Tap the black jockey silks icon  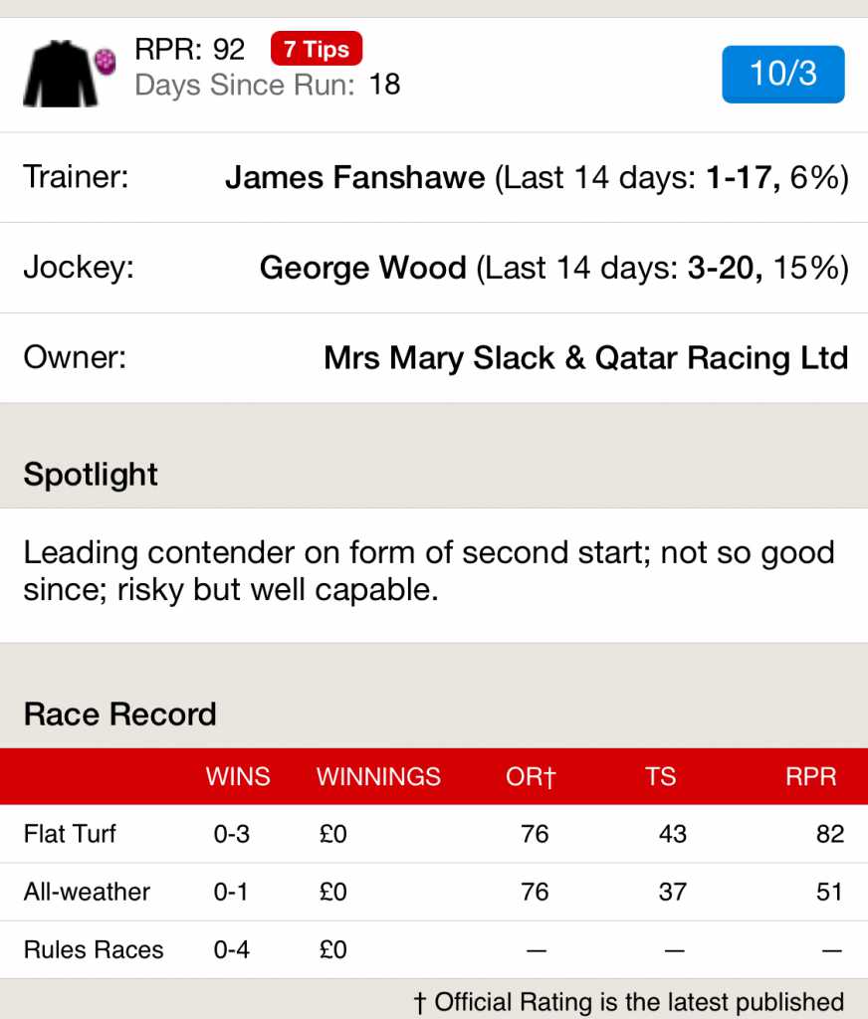pyautogui.click(x=60, y=74)
